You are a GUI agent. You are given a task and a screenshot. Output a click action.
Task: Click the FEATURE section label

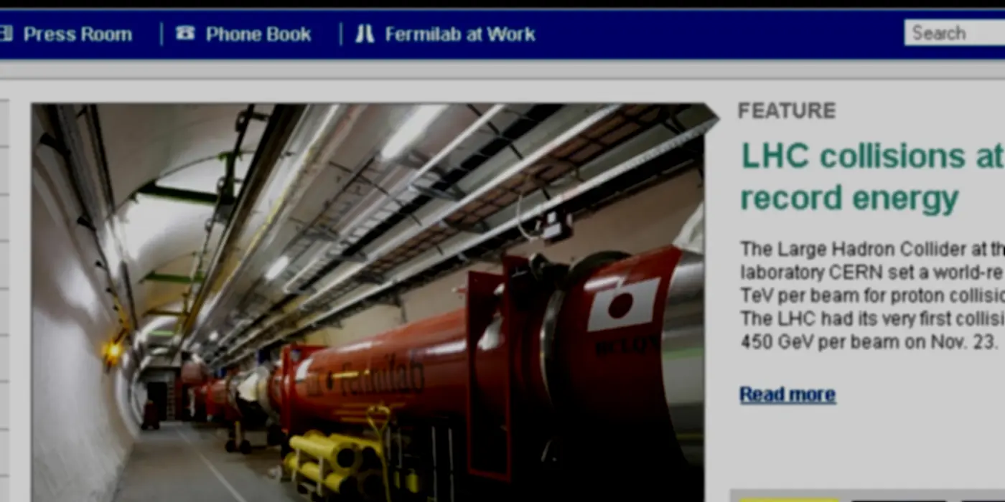point(787,110)
